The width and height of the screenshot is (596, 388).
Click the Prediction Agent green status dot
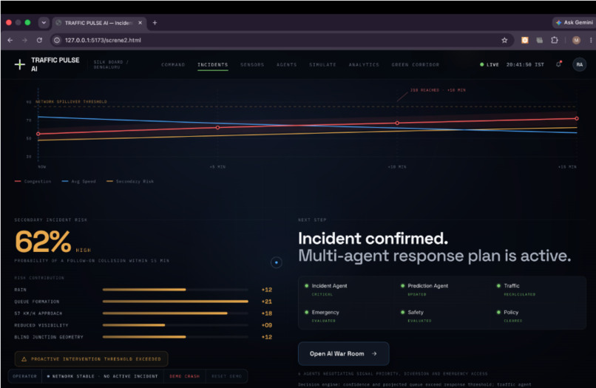(402, 286)
